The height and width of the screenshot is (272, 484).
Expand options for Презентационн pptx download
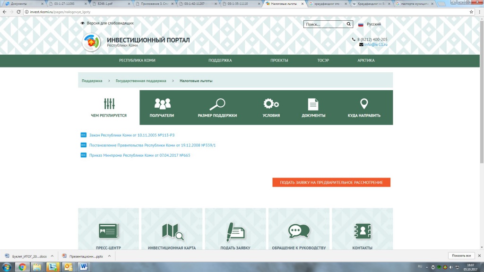(109, 256)
